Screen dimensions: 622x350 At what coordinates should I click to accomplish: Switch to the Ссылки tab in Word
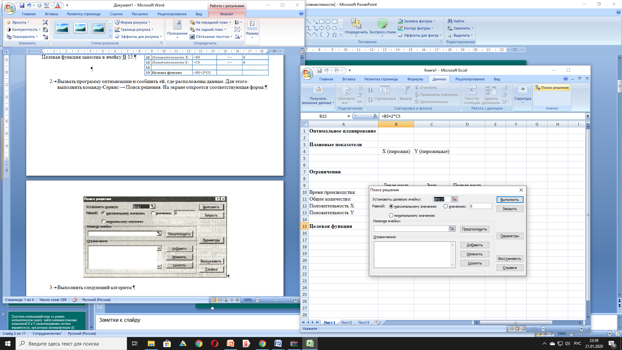pyautogui.click(x=116, y=14)
